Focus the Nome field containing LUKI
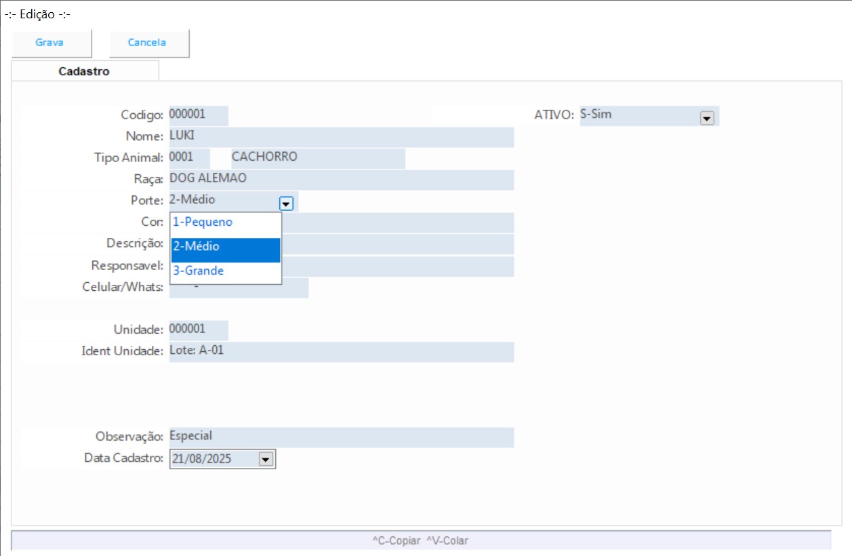 click(341, 137)
